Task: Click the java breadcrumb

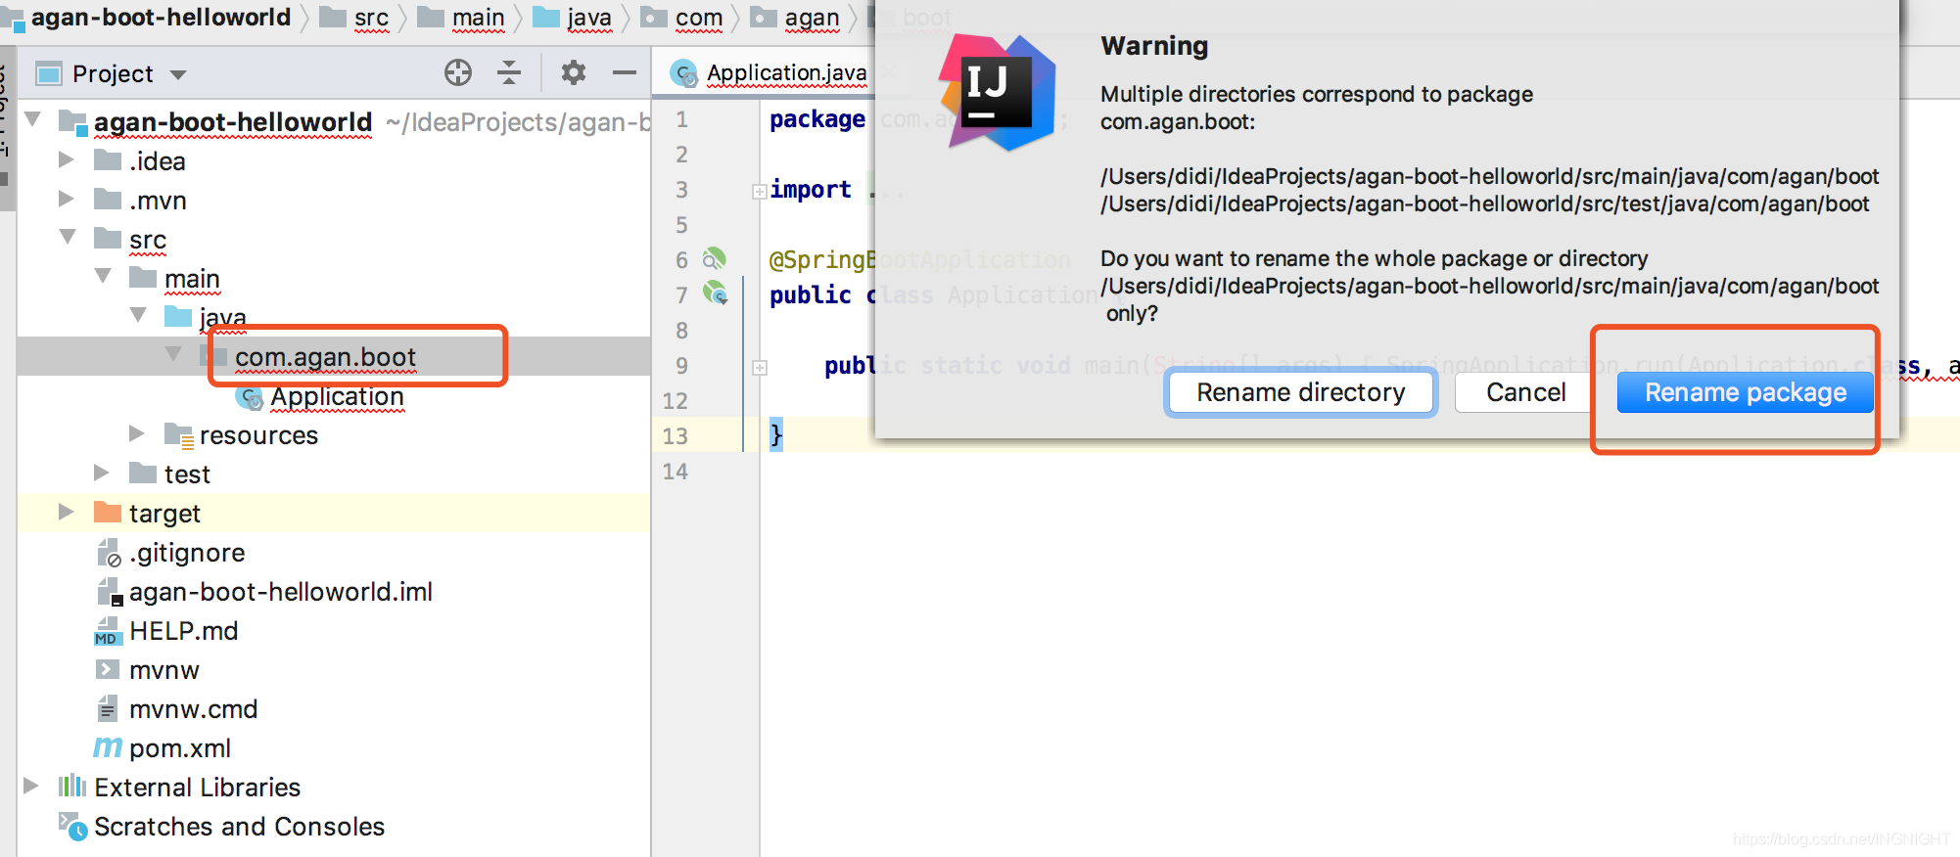Action: (x=589, y=18)
